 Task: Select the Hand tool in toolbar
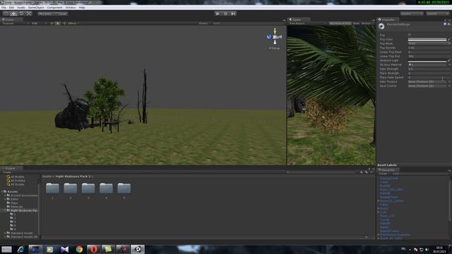(x=6, y=13)
